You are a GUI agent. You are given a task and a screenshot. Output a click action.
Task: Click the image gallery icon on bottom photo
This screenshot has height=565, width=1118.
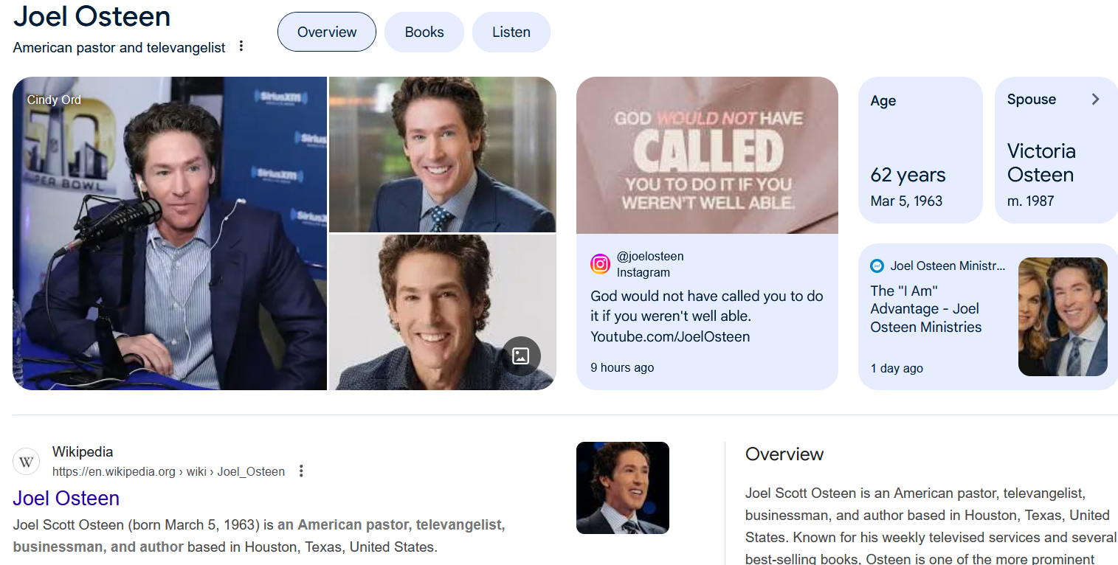click(521, 356)
